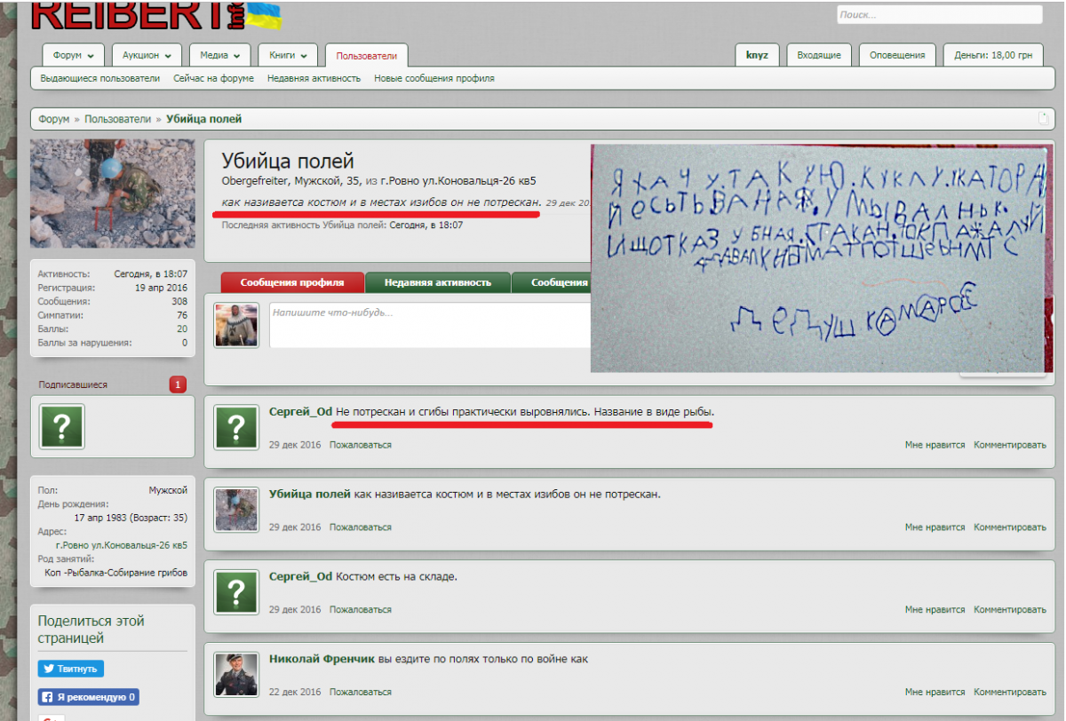
Task: Open Входящие inbox
Action: coord(819,55)
